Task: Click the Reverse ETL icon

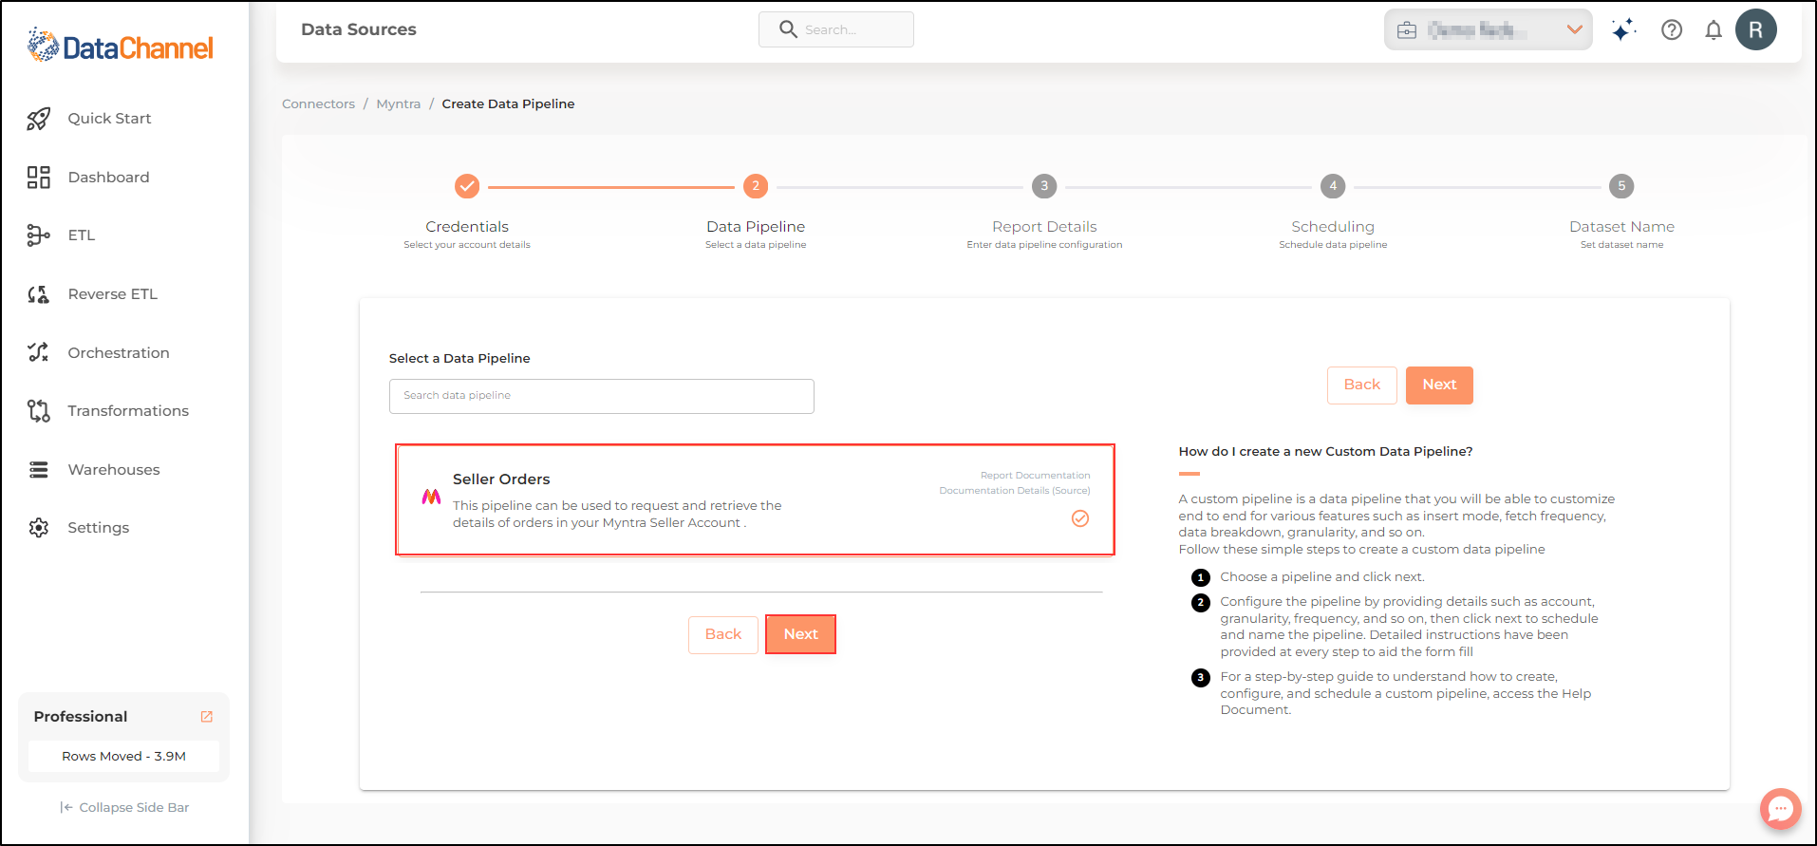Action: click(38, 294)
